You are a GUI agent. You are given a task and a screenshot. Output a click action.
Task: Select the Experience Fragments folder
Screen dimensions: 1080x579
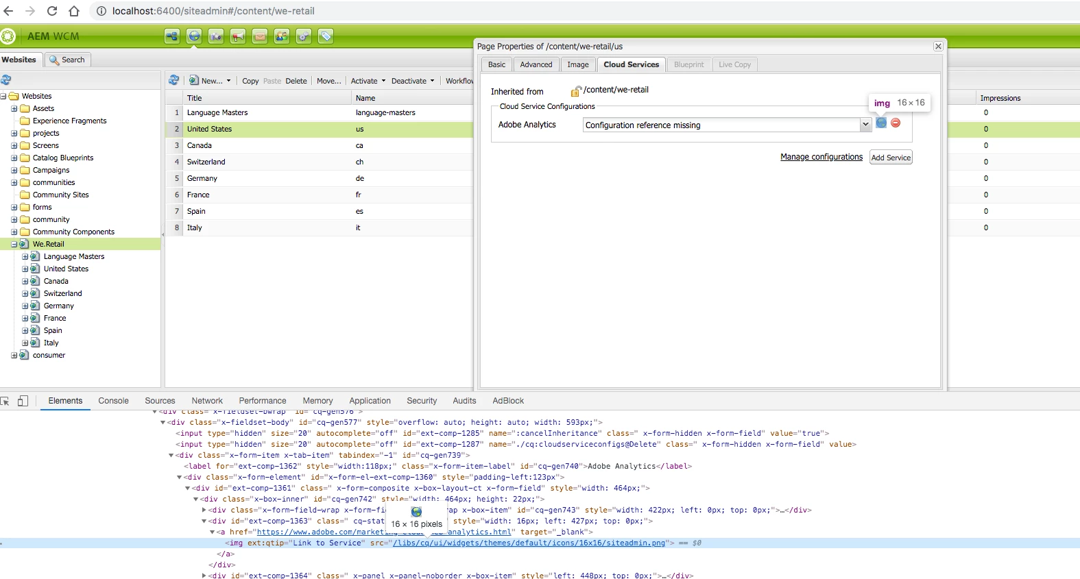pyautogui.click(x=69, y=121)
